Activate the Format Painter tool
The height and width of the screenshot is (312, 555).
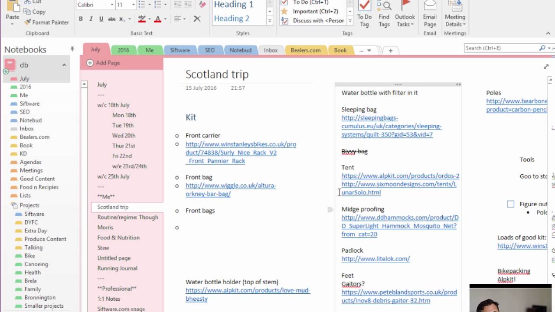(x=46, y=22)
